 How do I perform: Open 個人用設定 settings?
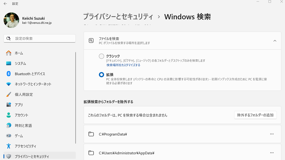40,94
